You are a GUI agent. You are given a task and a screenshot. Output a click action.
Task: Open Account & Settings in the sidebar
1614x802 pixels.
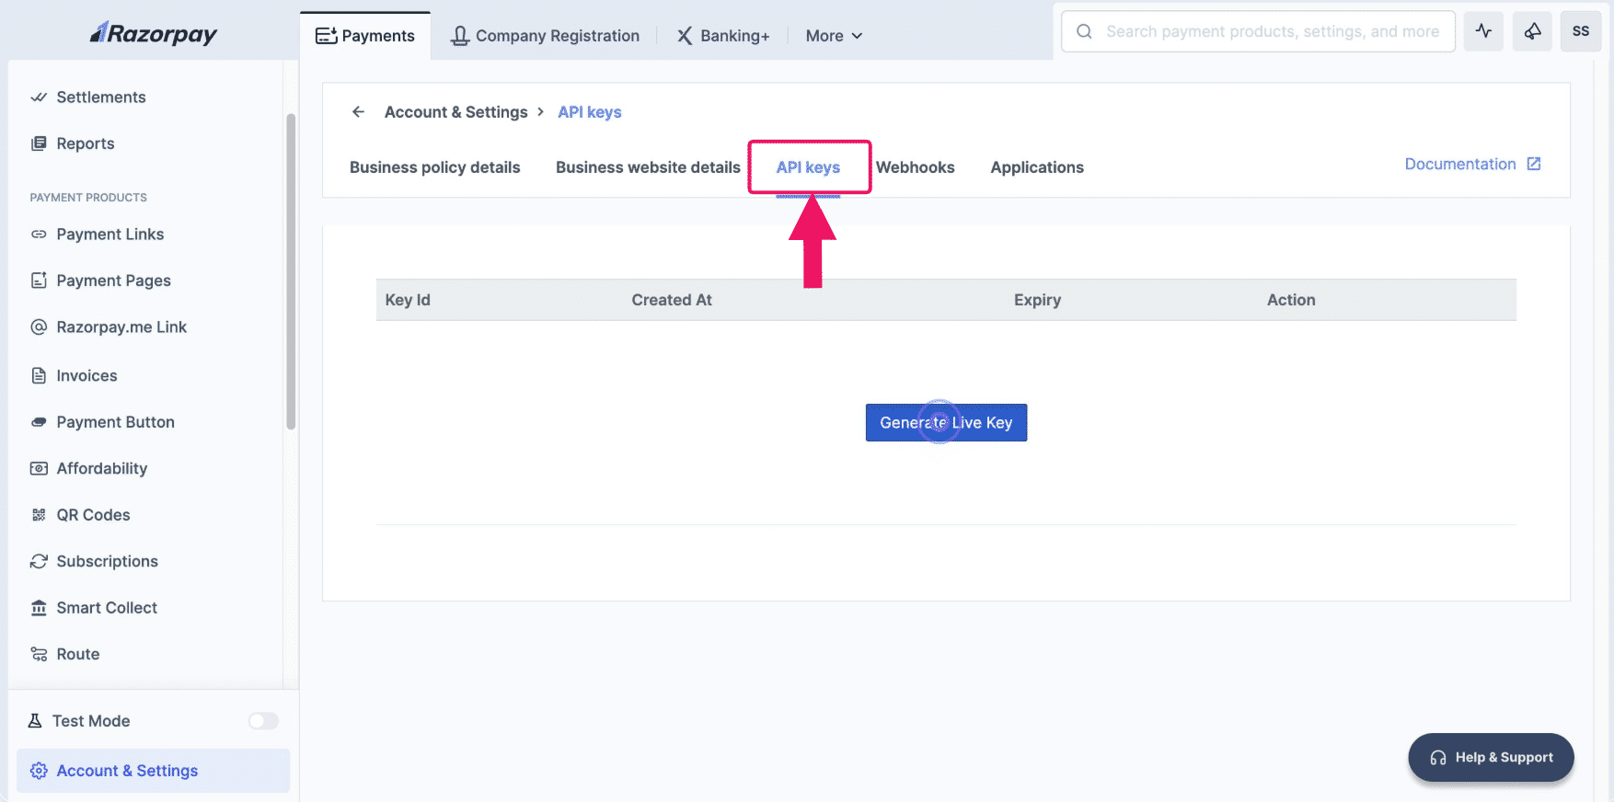click(x=153, y=771)
